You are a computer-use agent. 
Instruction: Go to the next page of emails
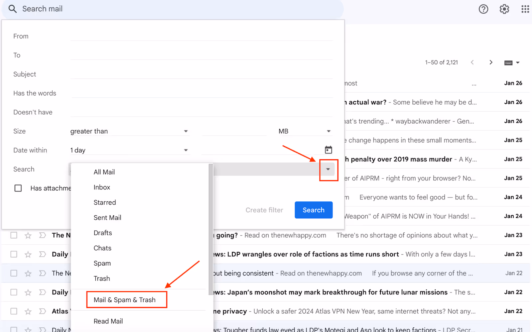(491, 62)
